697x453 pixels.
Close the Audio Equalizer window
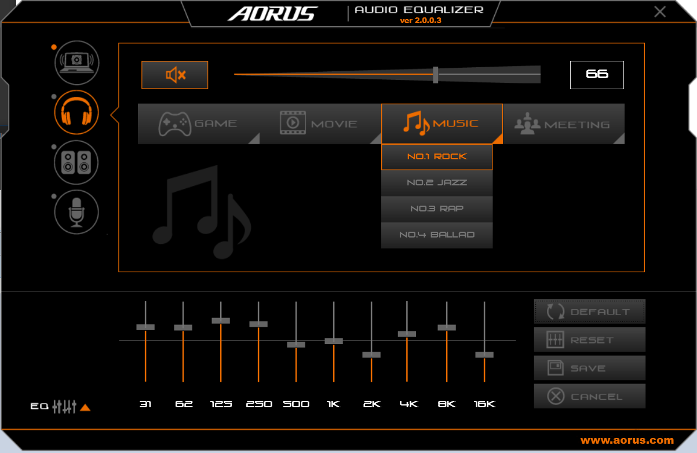[659, 12]
